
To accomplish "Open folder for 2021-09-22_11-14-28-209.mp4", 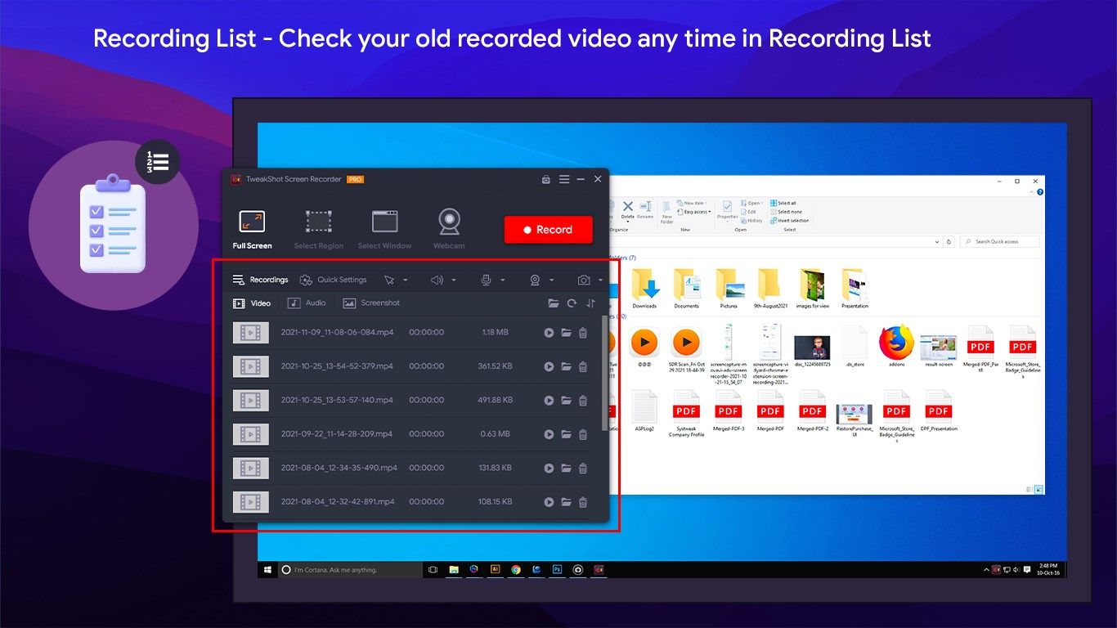I will 566,434.
